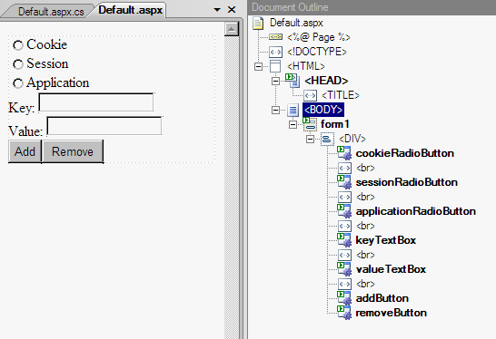
Task: Click the Document Outline panel title
Action: [x=290, y=7]
